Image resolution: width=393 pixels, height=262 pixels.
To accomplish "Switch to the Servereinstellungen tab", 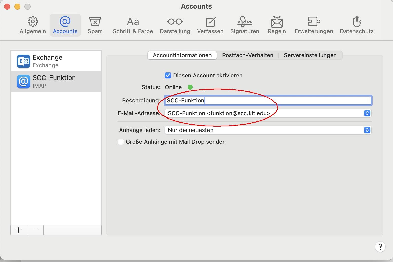I will [x=310, y=55].
